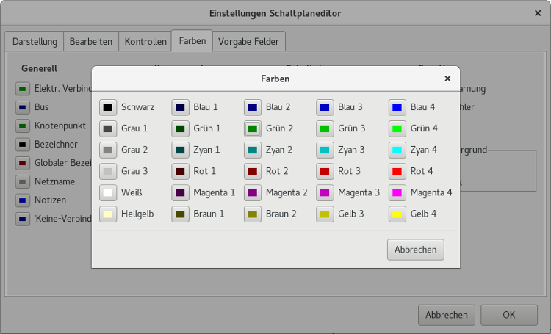Pick the Rot 4 swatch
Viewport: 551px width, 334px height.
click(x=397, y=171)
